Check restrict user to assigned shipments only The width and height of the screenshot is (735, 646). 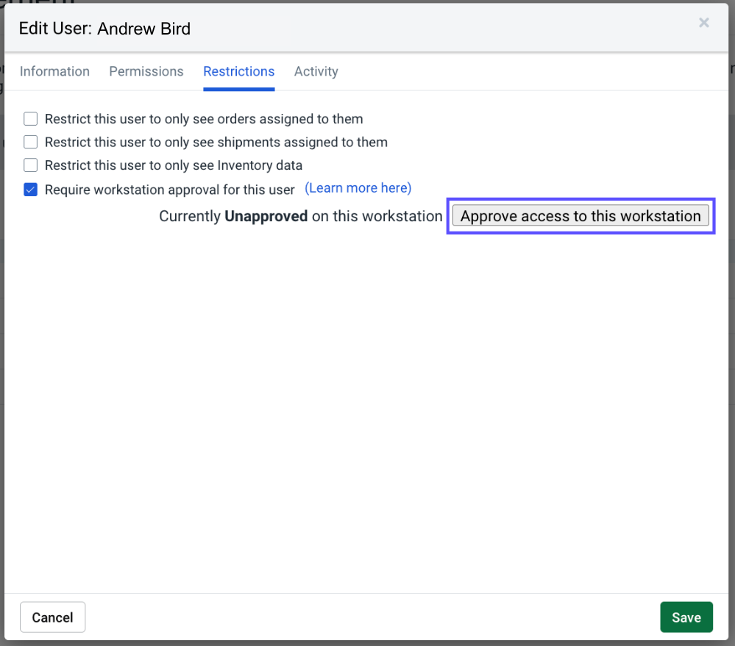tap(30, 142)
